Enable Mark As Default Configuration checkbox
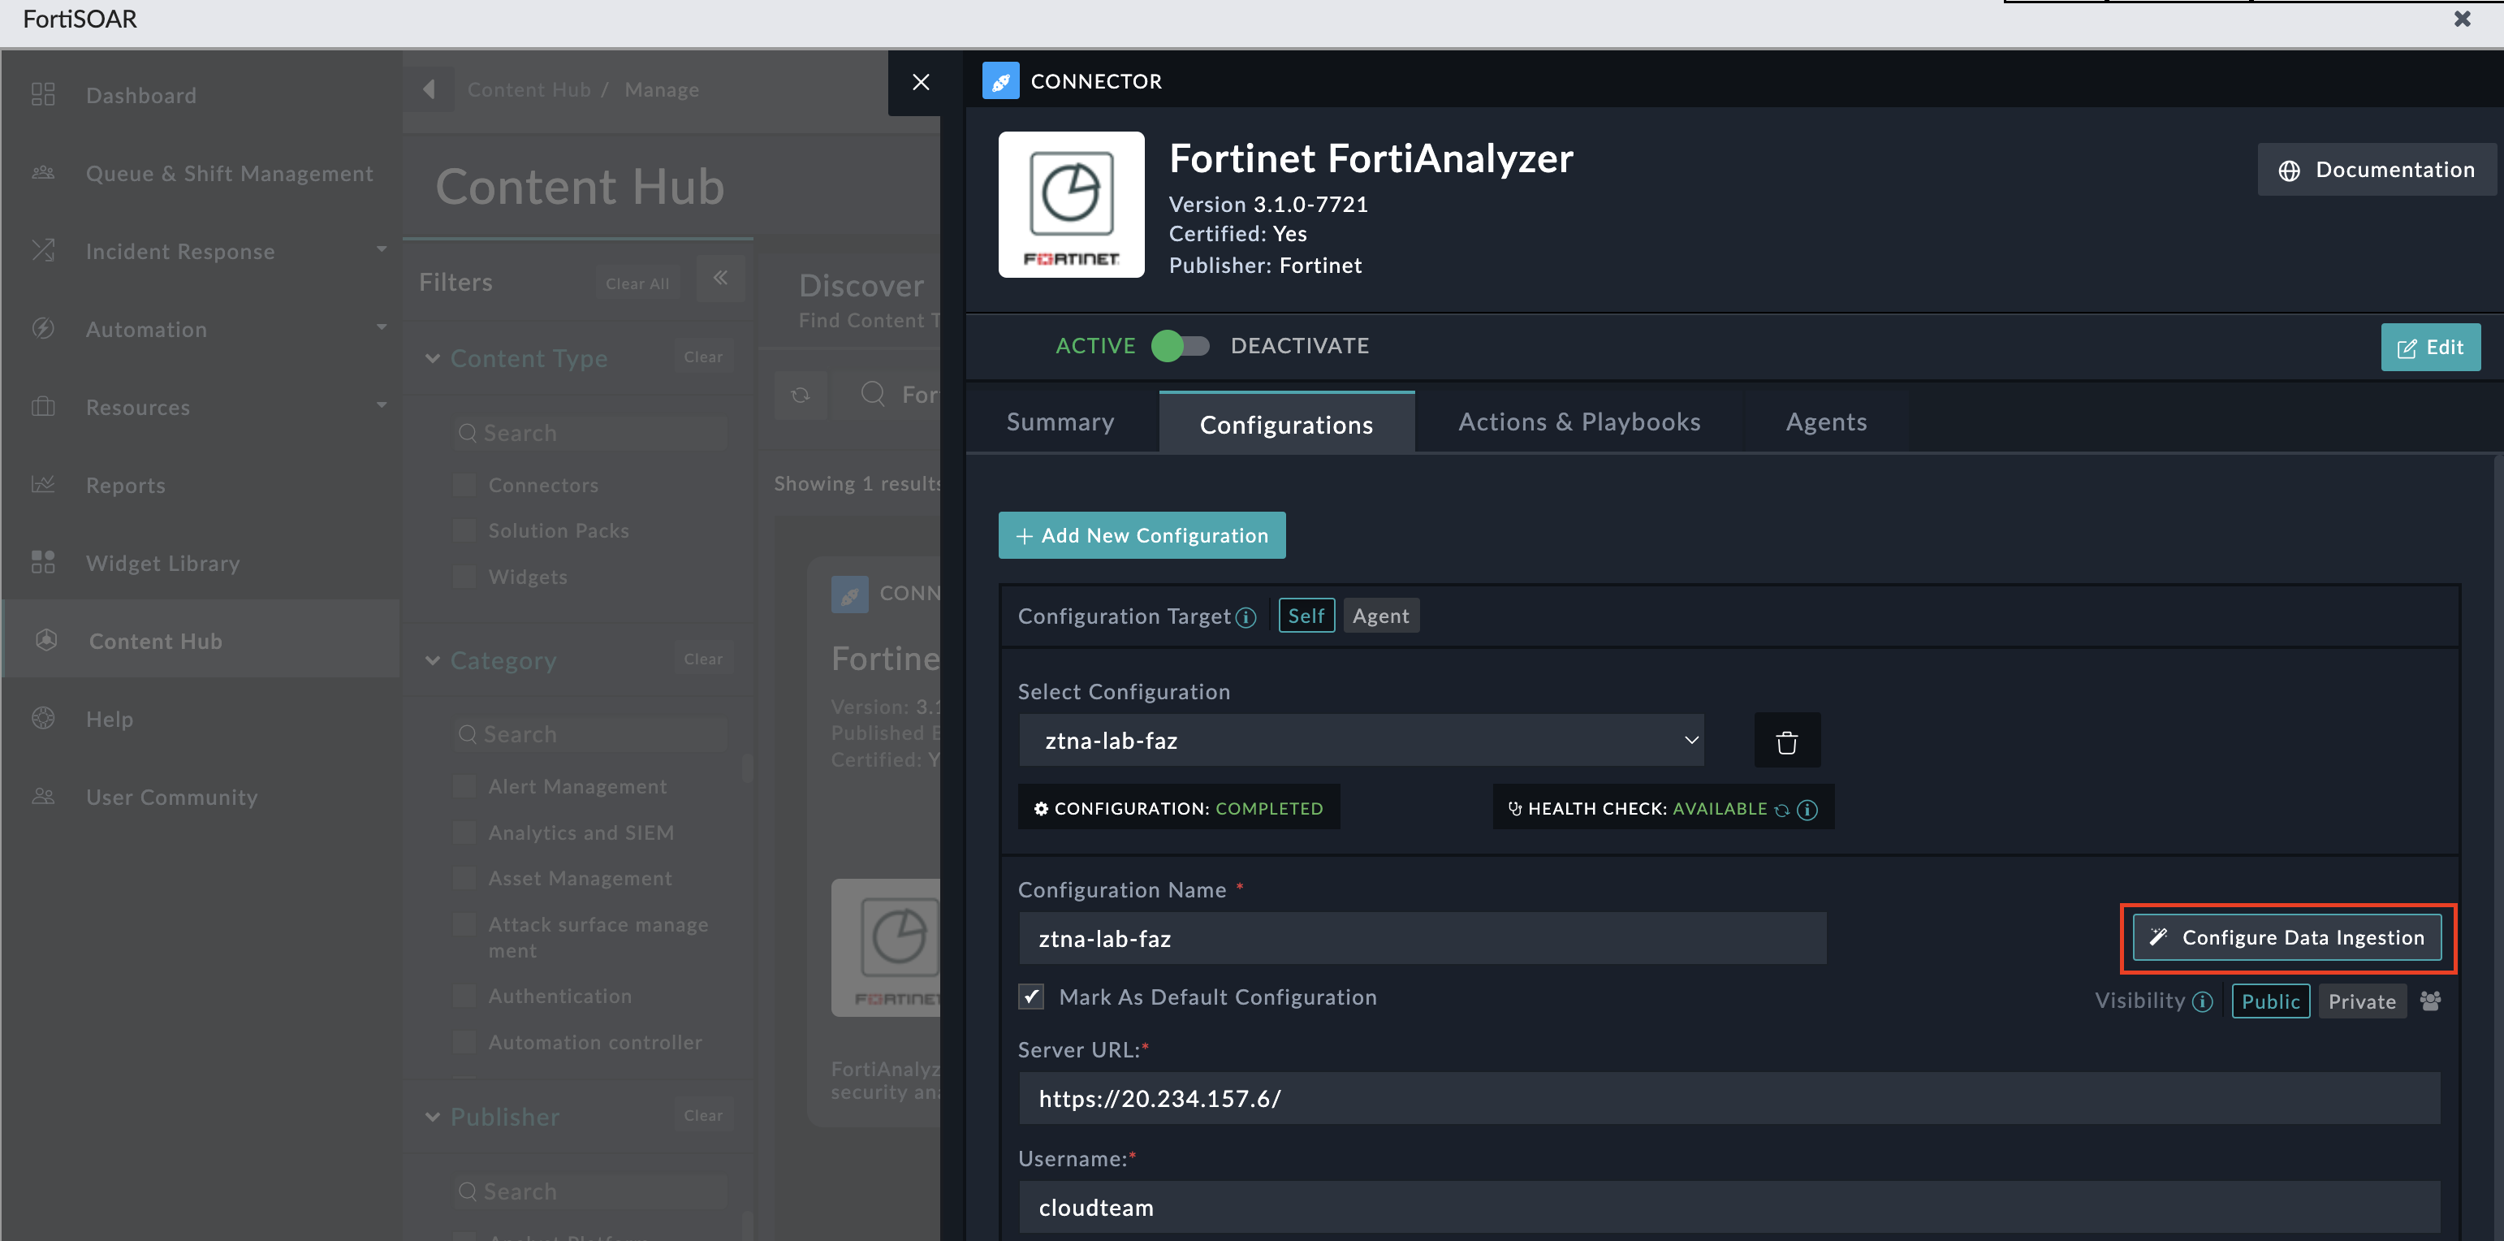 click(1032, 997)
